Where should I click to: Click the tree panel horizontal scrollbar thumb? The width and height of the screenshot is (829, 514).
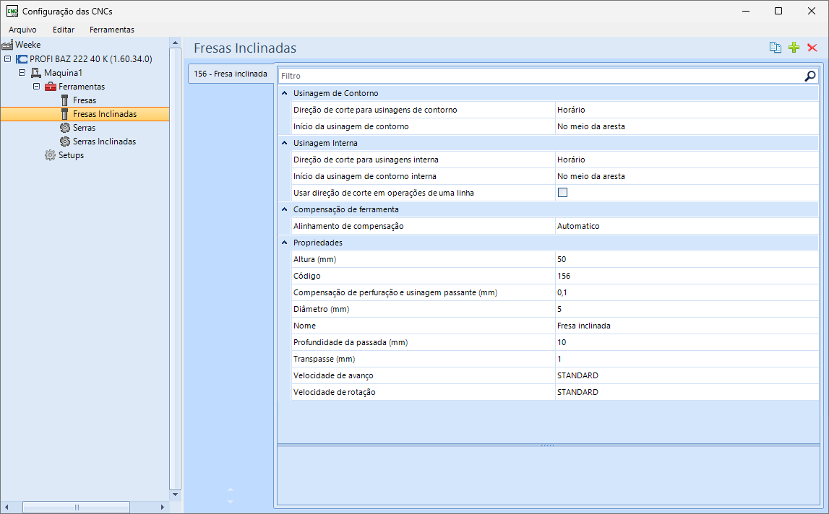pos(76,507)
